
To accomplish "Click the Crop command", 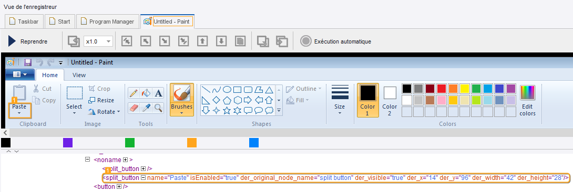I will click(x=99, y=89).
